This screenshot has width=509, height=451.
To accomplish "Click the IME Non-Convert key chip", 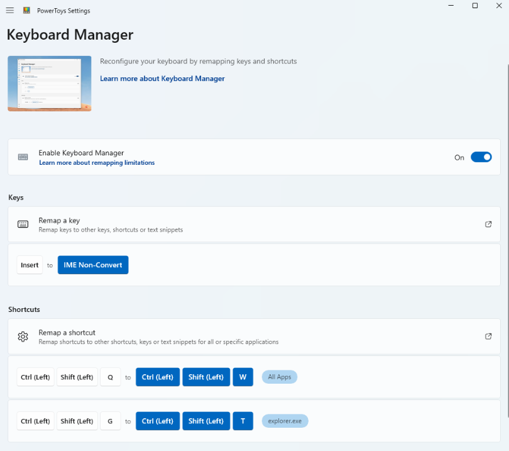I will pos(93,265).
